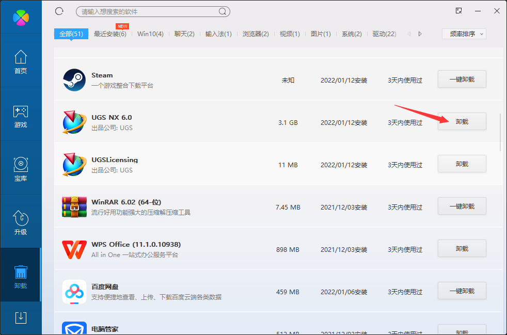Click the 7.45 MB size value
This screenshot has height=335, width=507.
288,208
